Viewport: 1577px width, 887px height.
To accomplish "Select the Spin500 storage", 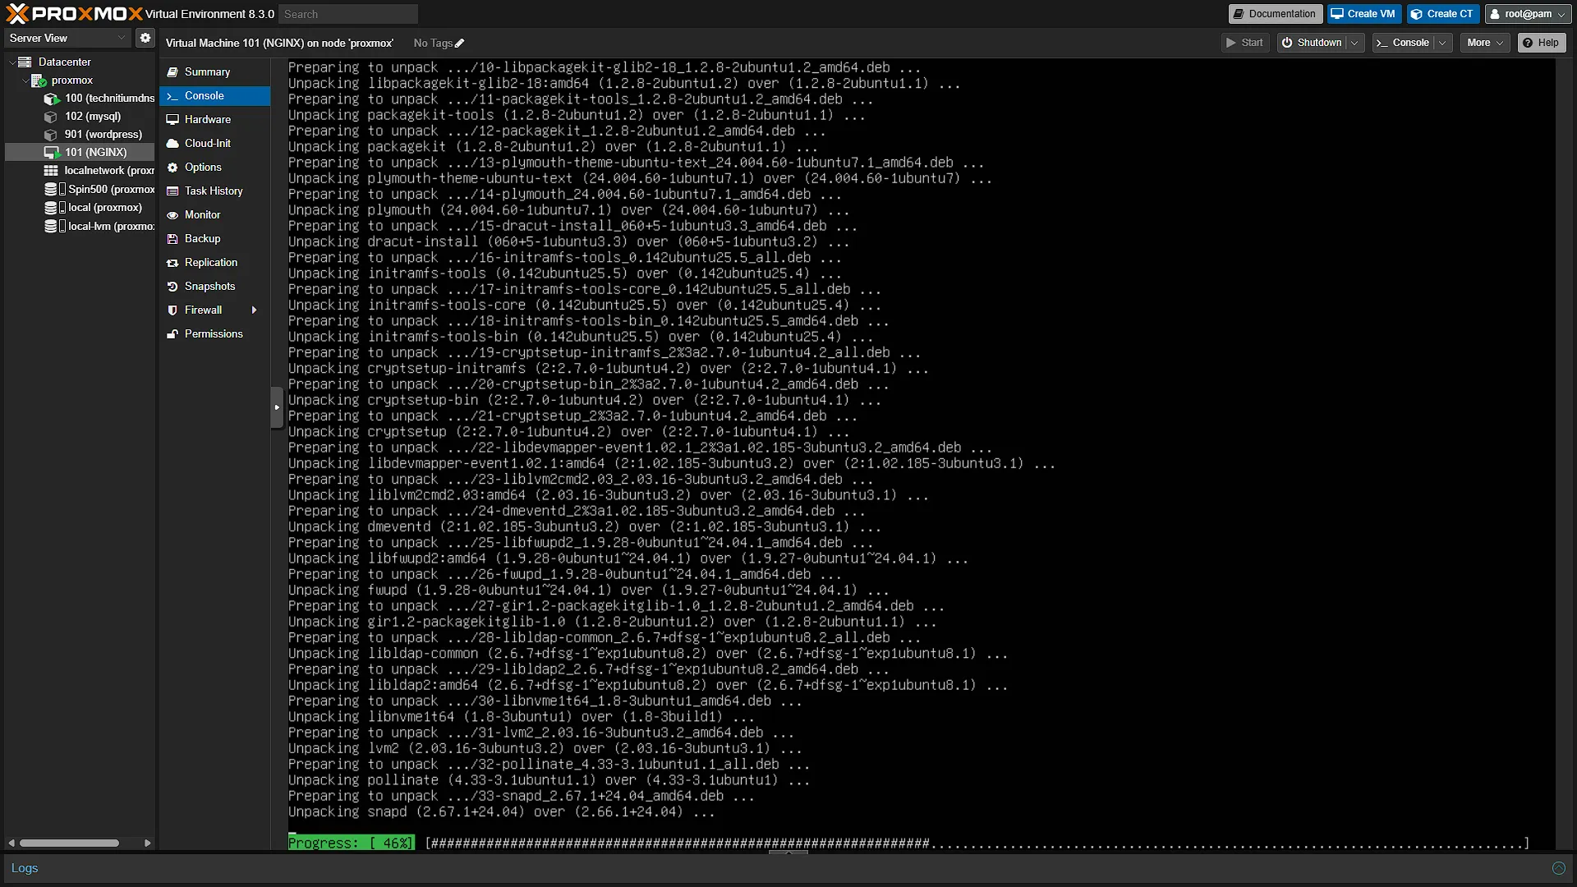I will coord(99,190).
